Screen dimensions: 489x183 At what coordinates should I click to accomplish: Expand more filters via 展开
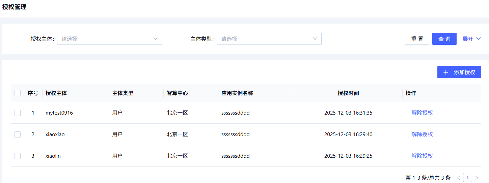coord(468,39)
